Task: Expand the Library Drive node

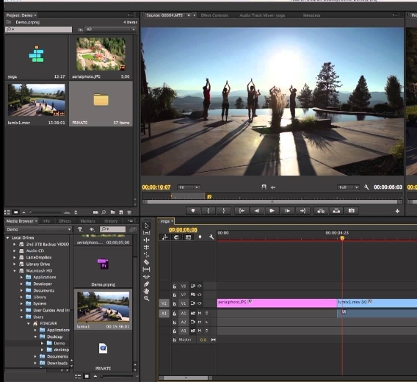Action: click(15, 264)
